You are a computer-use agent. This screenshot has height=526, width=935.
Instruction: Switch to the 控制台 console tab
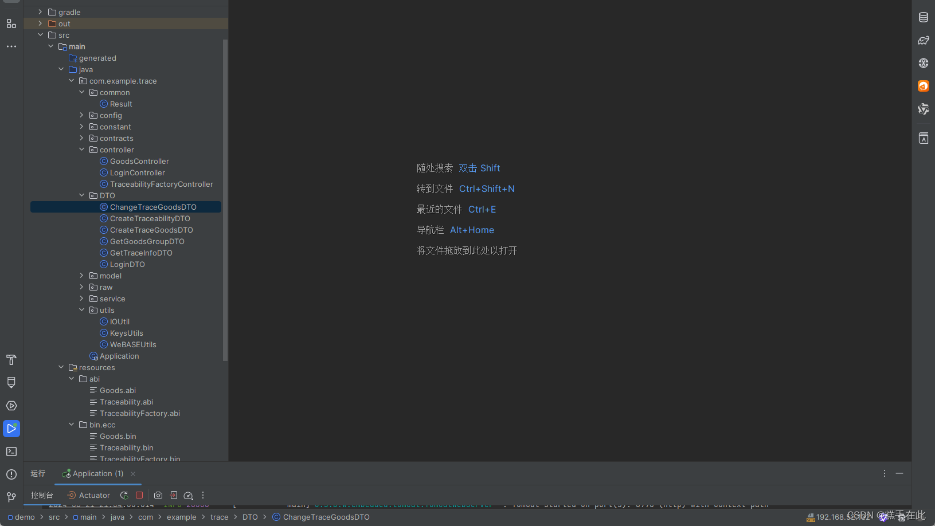click(42, 495)
